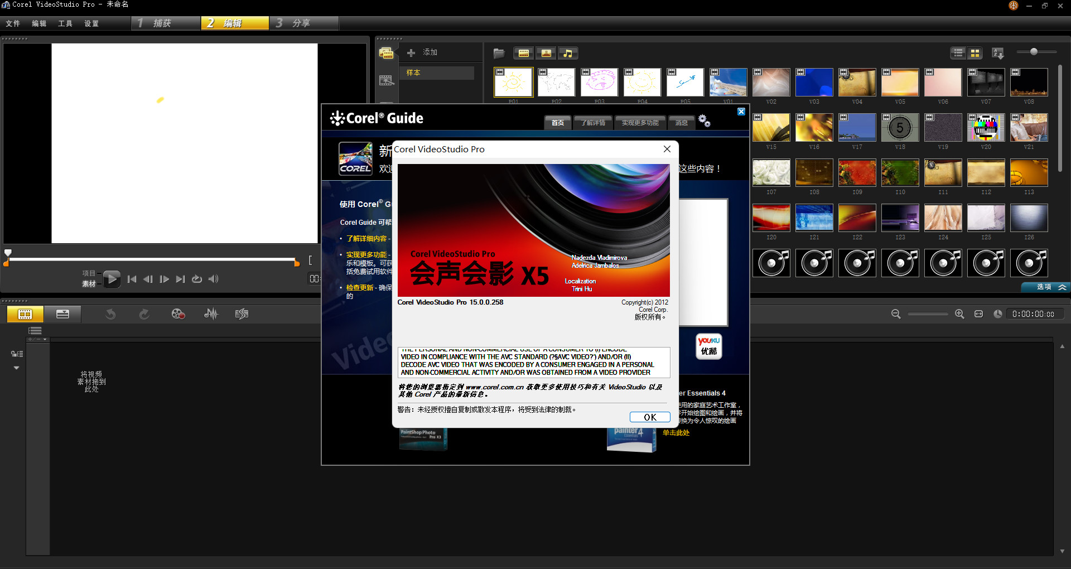Select the V07 video thumbnail in library
Screen dimensions: 1071x569
[x=986, y=83]
